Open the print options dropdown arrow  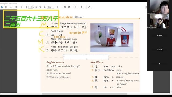[x=13, y=7]
